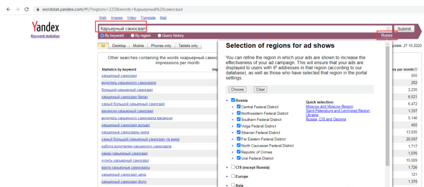Open keyword link большой карьерный самосвал
The width and height of the screenshot is (424, 187).
point(127,90)
